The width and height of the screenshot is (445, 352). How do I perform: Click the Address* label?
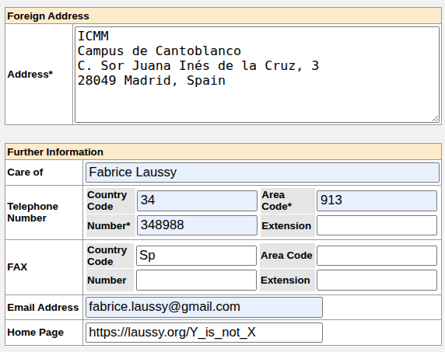(x=30, y=75)
